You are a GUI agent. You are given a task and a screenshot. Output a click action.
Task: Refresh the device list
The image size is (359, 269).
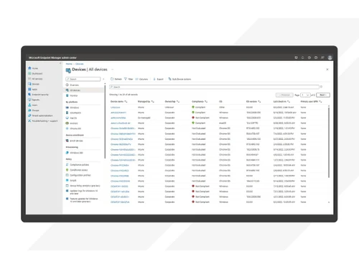tap(116, 79)
